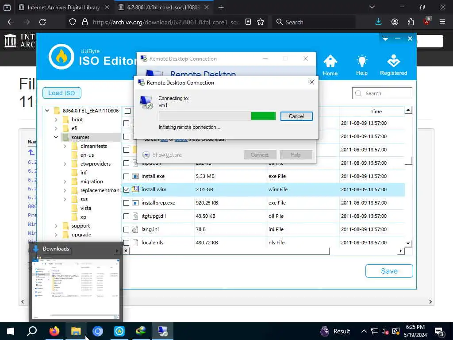Image resolution: width=453 pixels, height=340 pixels.
Task: Click the Firefox Search box
Action: point(314,22)
